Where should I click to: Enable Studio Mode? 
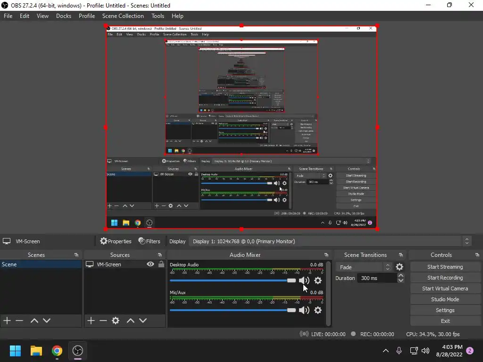pos(445,299)
